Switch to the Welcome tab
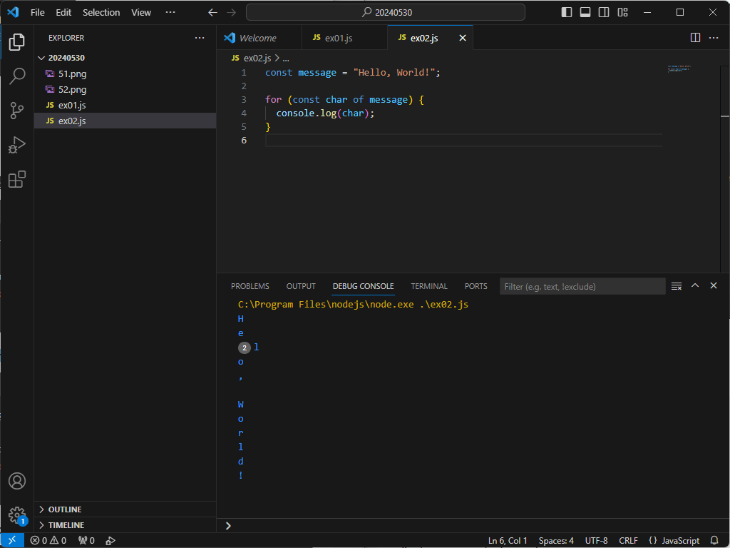Viewport: 730px width, 548px height. (x=259, y=38)
